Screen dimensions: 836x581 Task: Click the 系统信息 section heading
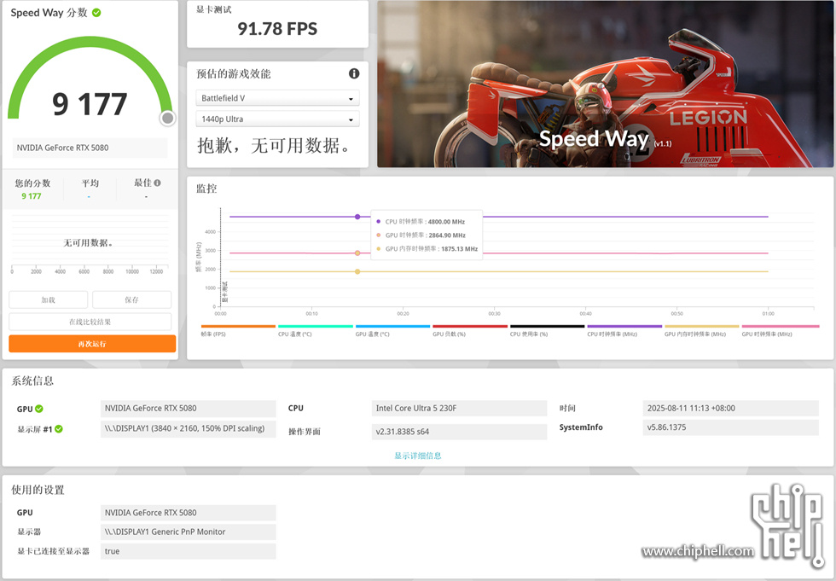pos(32,381)
